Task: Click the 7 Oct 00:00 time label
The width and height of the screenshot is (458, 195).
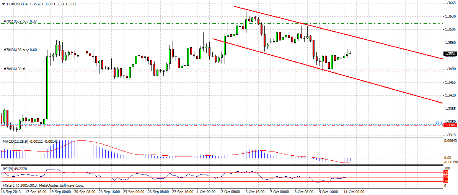Action: tap(280, 192)
